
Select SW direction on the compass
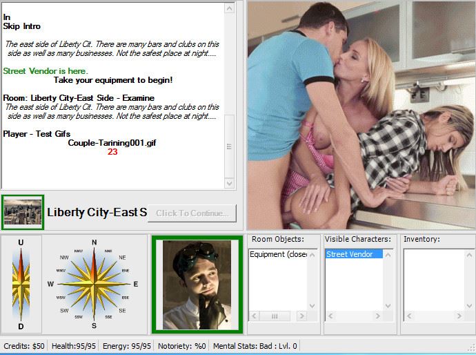(65, 311)
